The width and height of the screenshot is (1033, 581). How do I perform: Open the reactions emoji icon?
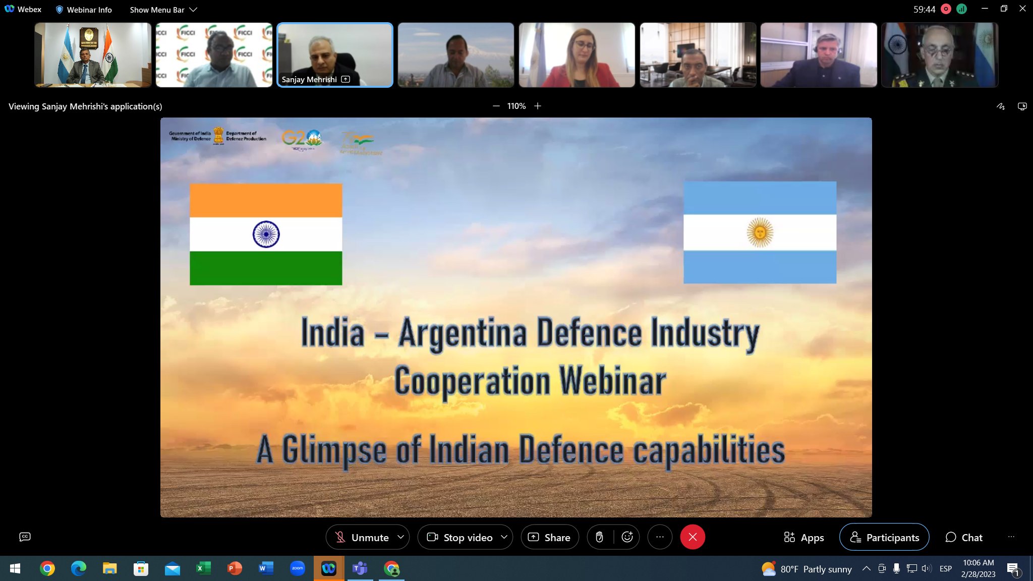[x=627, y=537]
